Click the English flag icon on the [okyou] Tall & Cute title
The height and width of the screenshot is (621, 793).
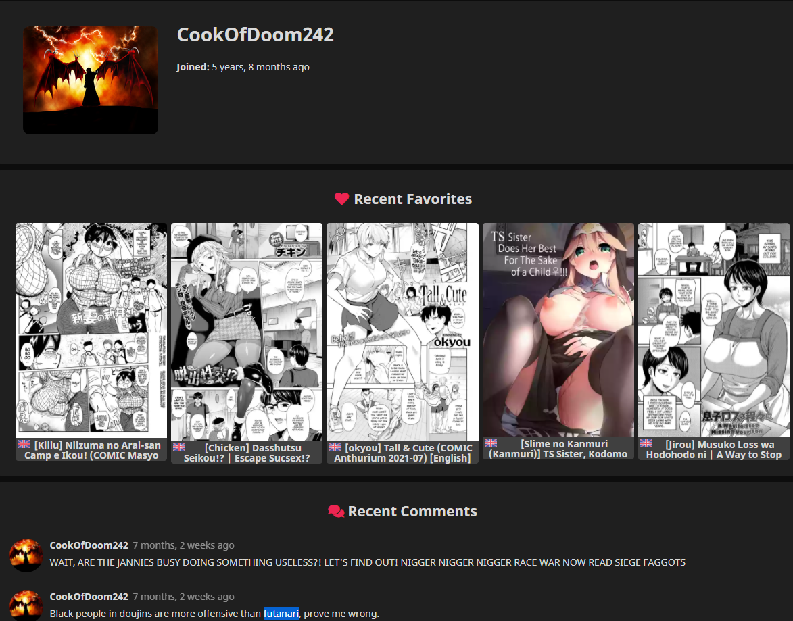tap(334, 447)
